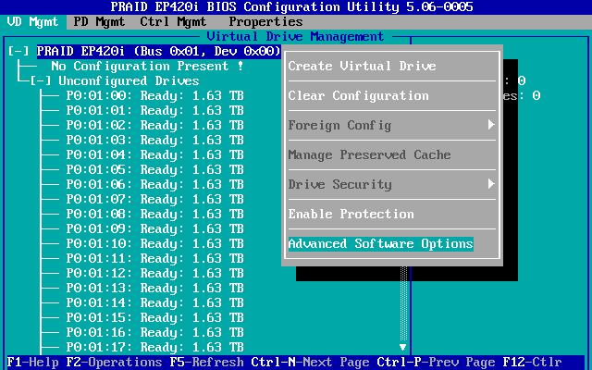Image resolution: width=592 pixels, height=370 pixels.
Task: Select drive P0:01:14
Action: pos(154,302)
